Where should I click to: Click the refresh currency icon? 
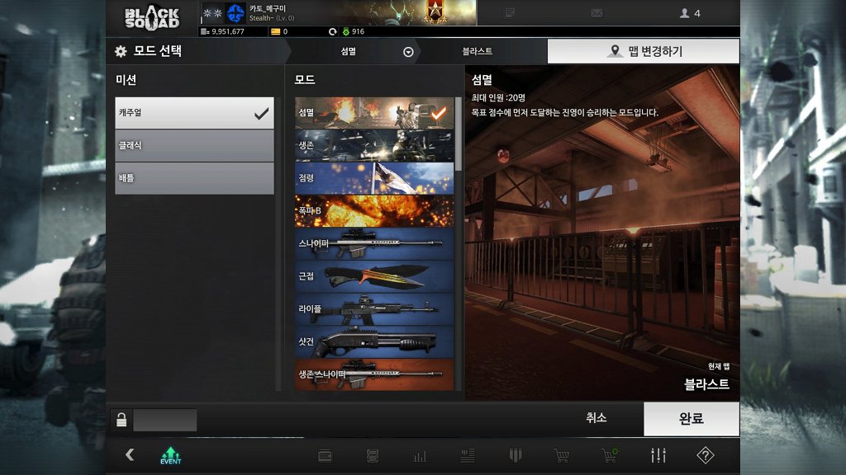point(332,32)
